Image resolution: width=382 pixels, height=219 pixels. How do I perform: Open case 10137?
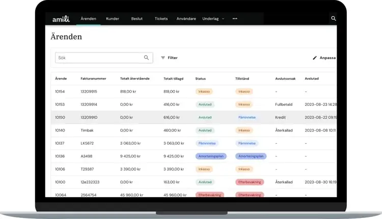[x=60, y=143]
